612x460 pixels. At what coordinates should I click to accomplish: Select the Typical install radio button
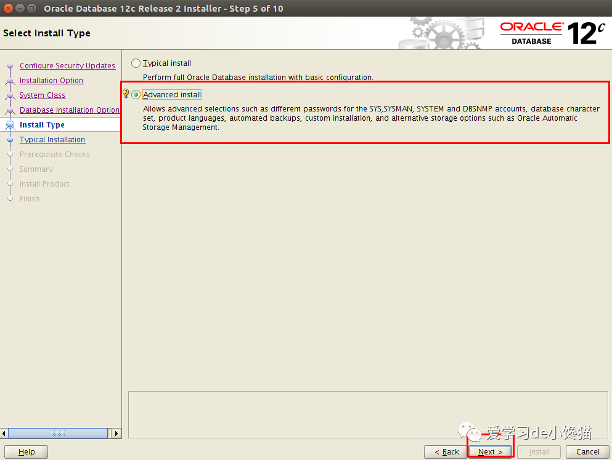click(x=136, y=63)
